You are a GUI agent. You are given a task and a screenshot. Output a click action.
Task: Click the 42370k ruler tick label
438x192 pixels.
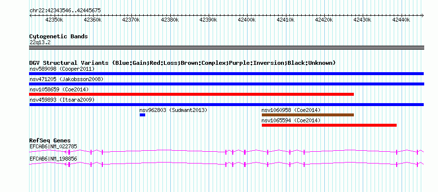click(x=131, y=20)
